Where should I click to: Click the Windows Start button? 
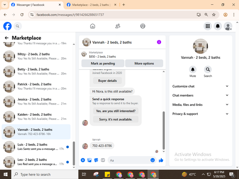pos(6,174)
